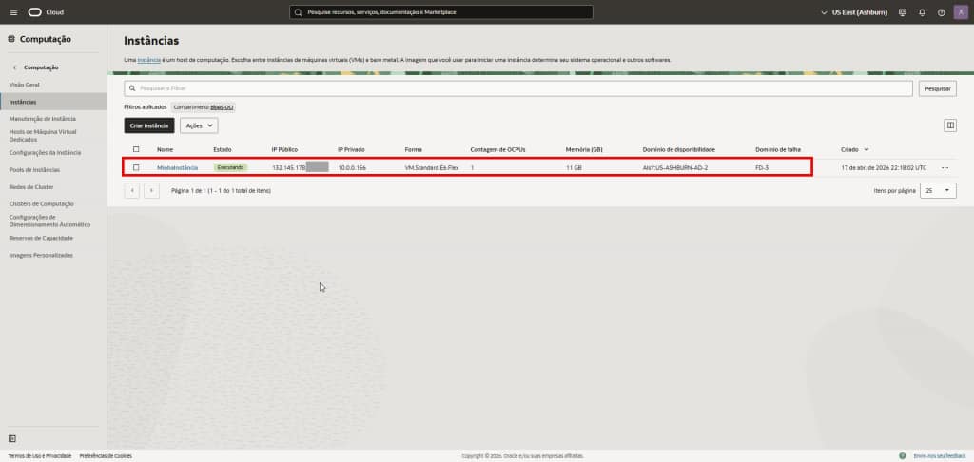Open Pools de Instâncias
The image size is (974, 462).
35,169
